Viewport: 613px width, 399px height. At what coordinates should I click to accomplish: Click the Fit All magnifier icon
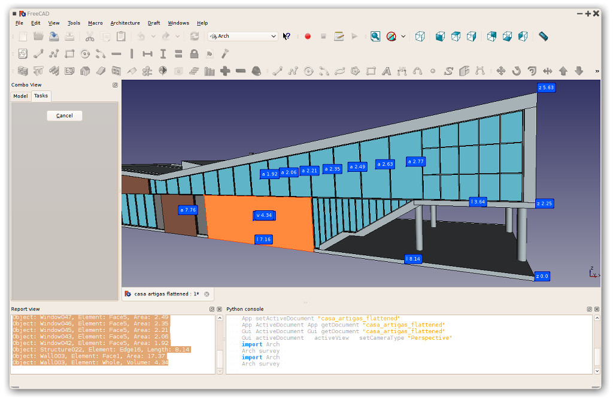click(x=375, y=37)
